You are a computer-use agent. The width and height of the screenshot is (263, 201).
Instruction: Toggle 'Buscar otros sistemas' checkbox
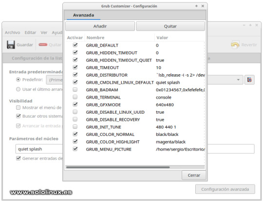[x=18, y=116]
